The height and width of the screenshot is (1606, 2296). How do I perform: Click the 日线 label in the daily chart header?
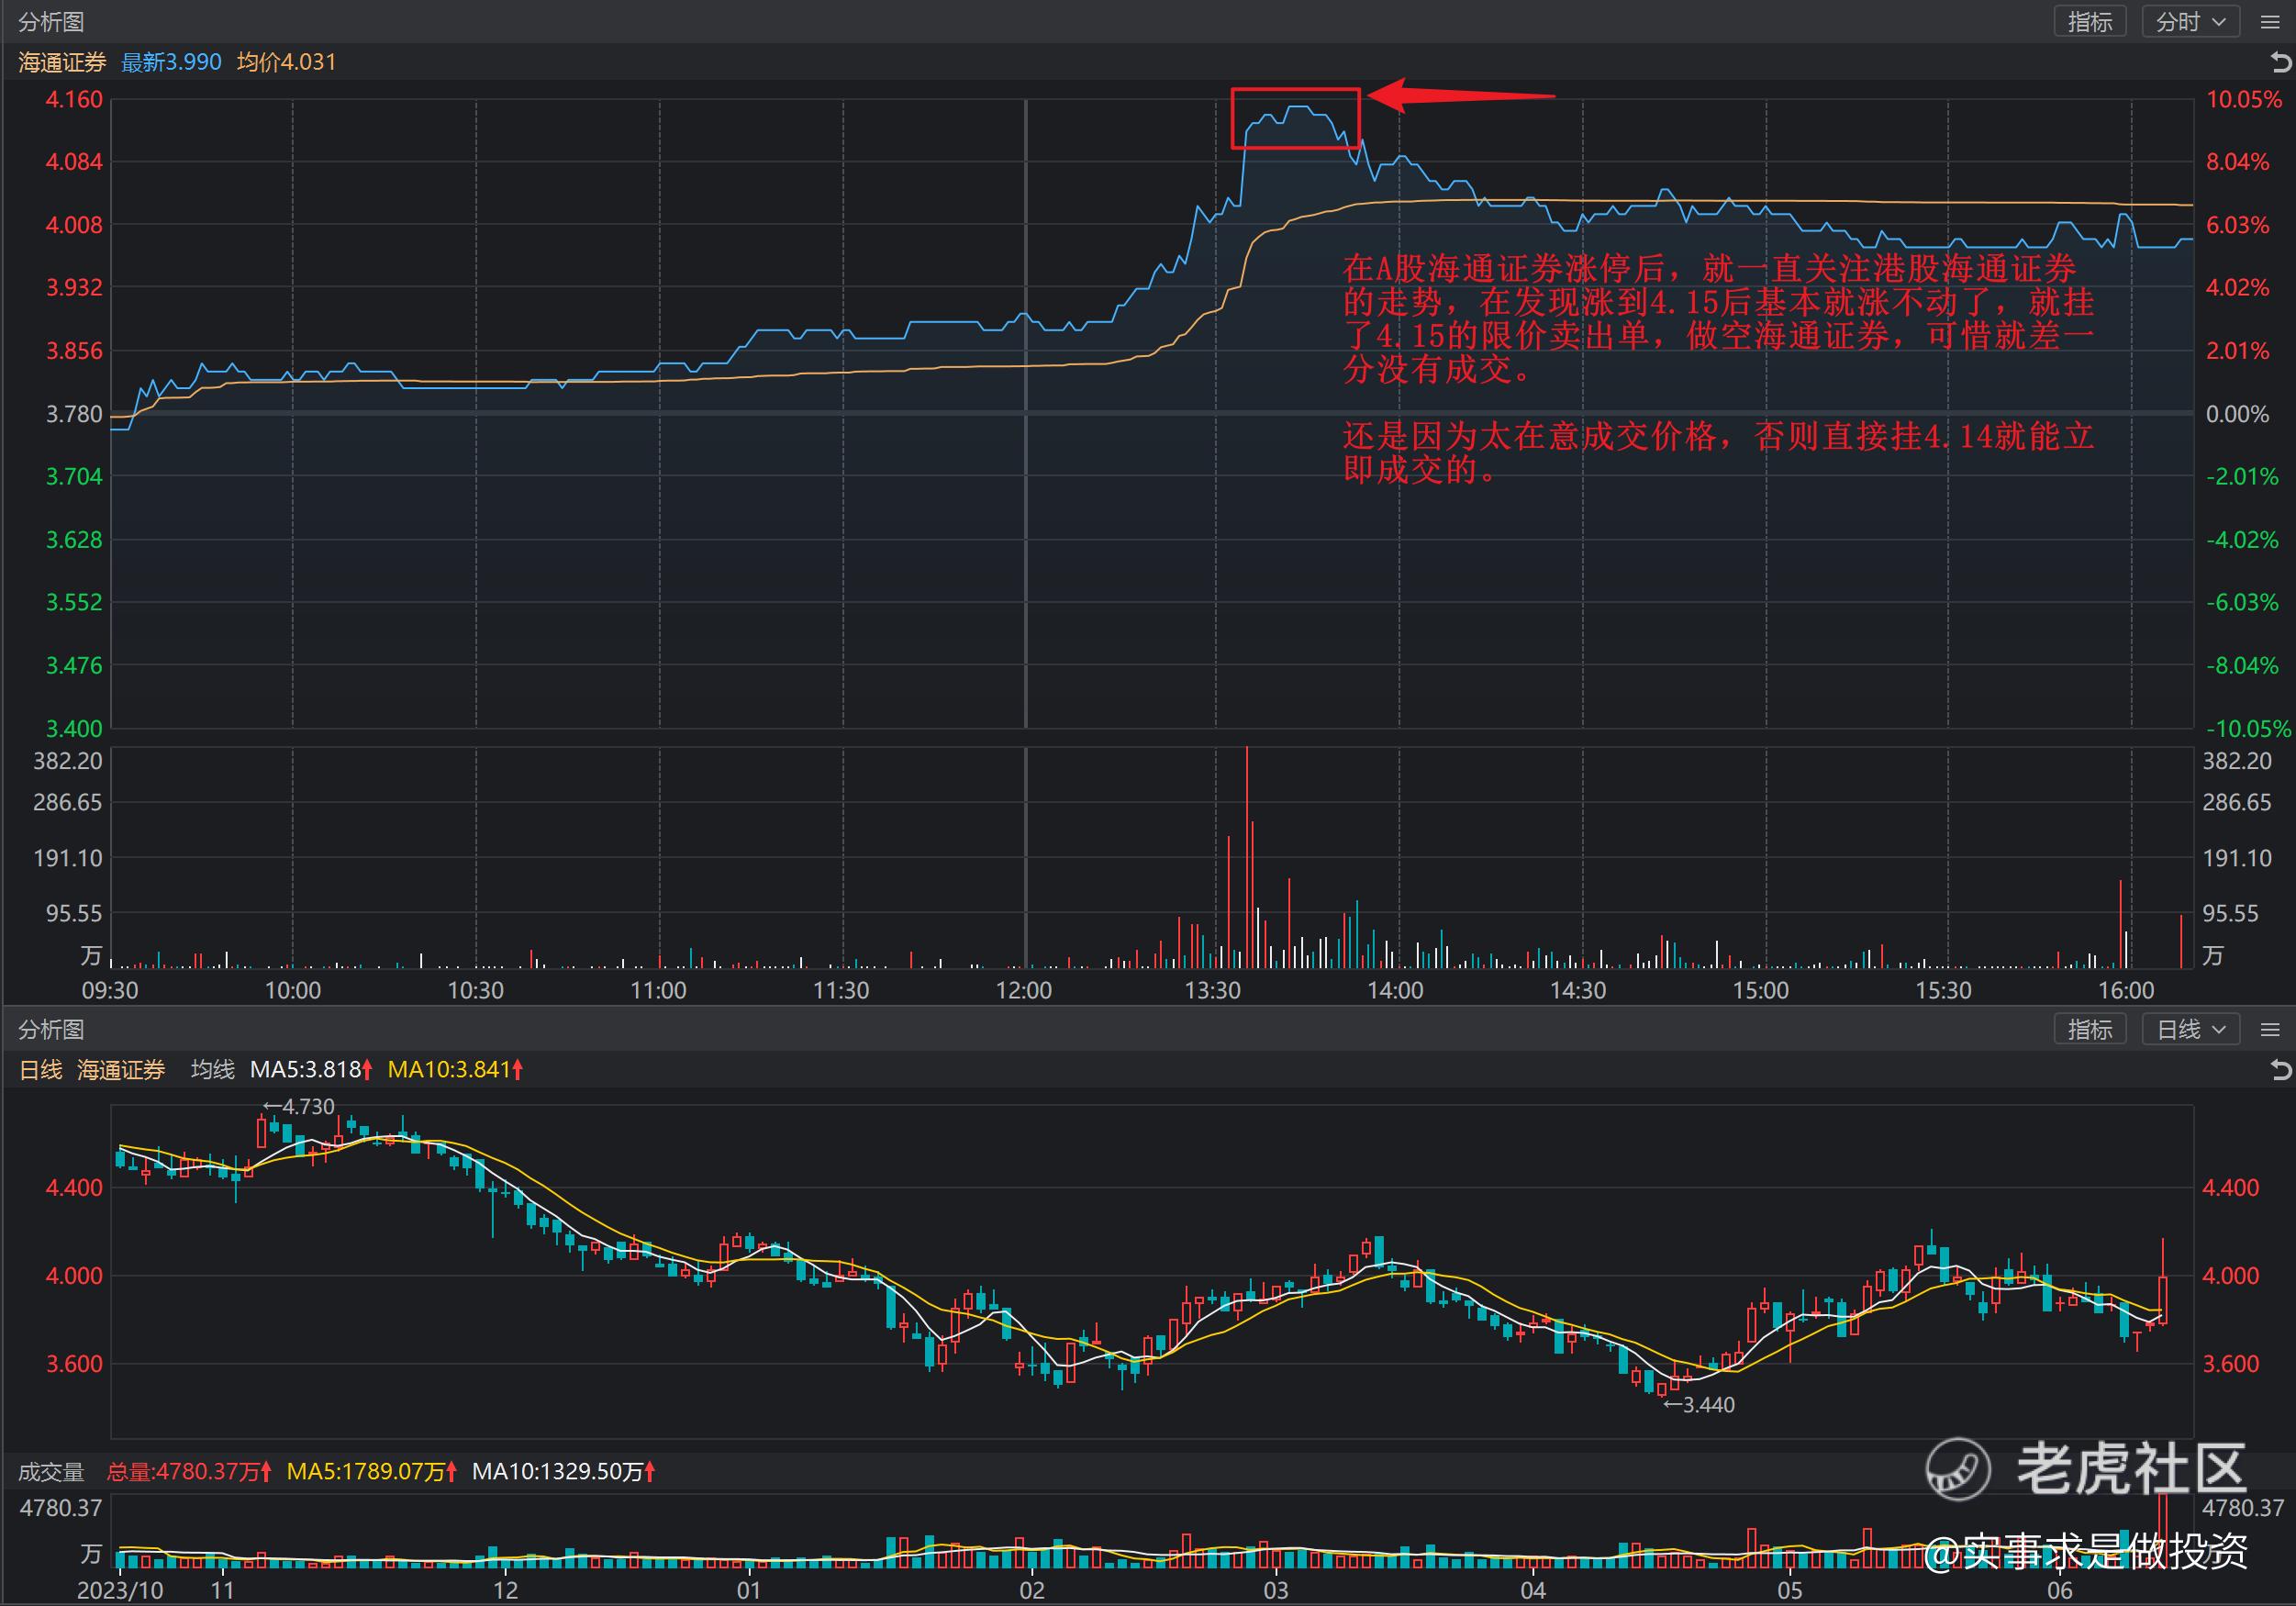(41, 1070)
